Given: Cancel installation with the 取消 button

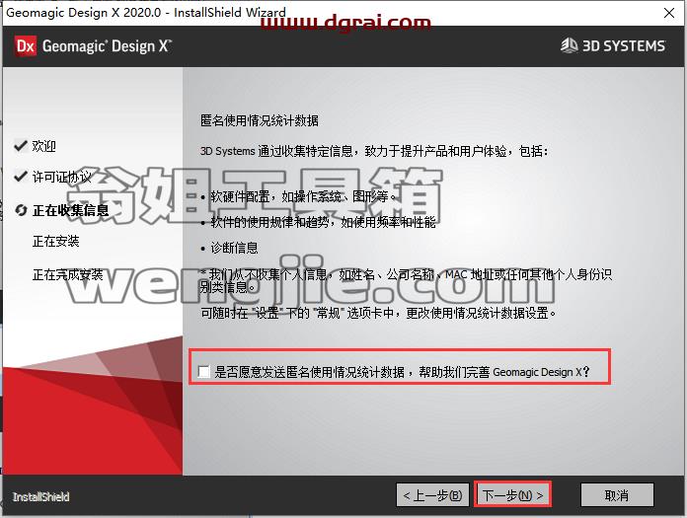Looking at the screenshot, I should pos(617,495).
